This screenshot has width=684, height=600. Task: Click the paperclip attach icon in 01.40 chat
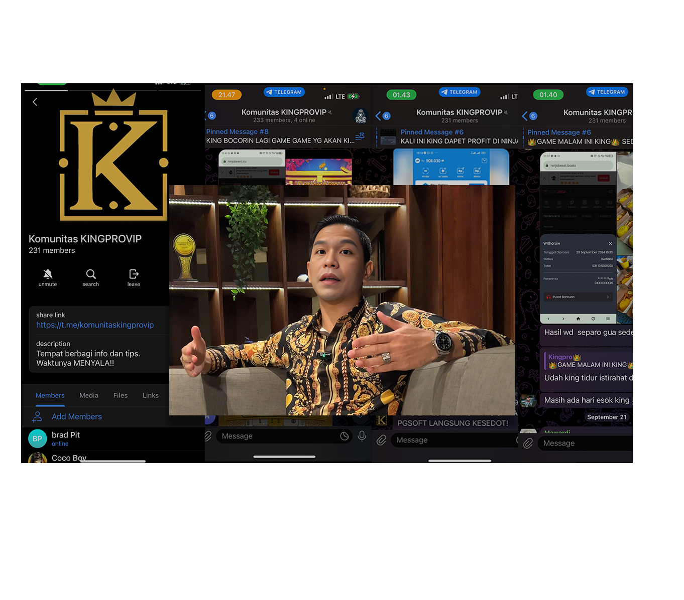tap(528, 443)
